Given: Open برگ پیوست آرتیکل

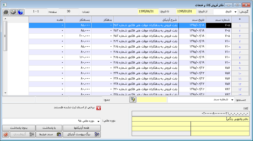Looking at the screenshot, I should pos(81,134).
